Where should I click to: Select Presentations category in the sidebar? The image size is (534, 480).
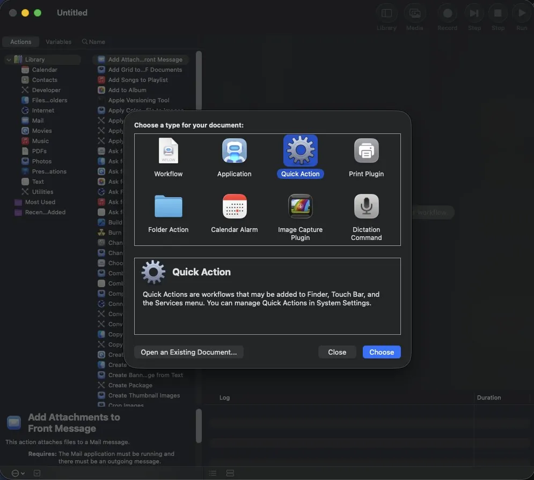(x=49, y=171)
